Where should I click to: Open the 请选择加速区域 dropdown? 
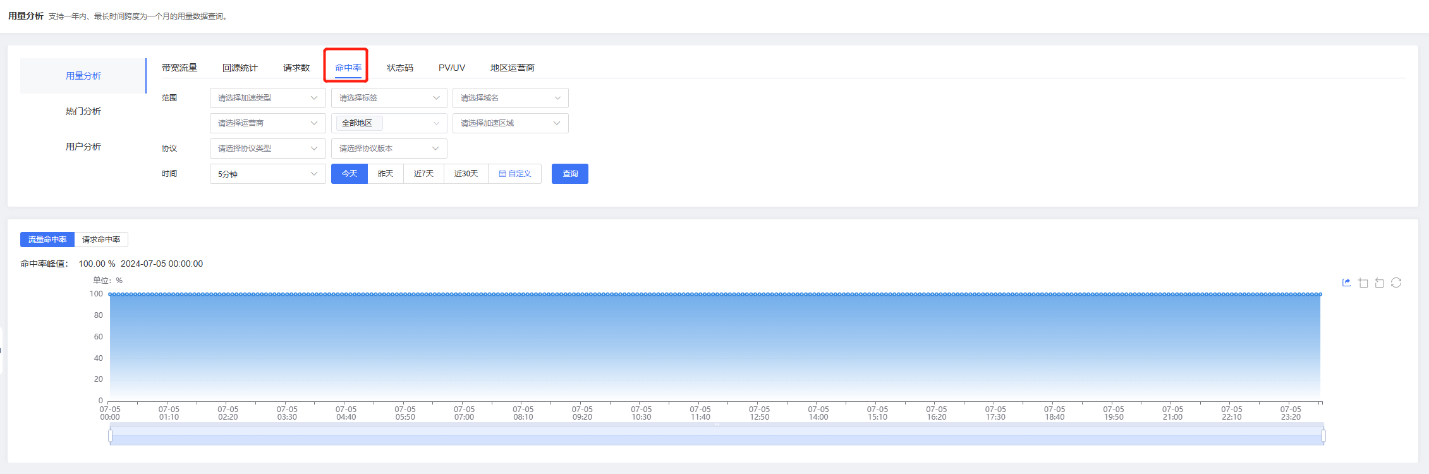click(511, 123)
